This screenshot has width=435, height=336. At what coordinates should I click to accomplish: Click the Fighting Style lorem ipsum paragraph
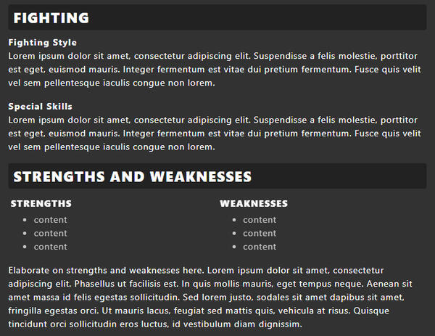[x=215, y=70]
